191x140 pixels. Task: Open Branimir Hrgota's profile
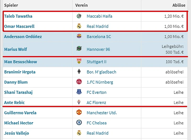coord(20,72)
